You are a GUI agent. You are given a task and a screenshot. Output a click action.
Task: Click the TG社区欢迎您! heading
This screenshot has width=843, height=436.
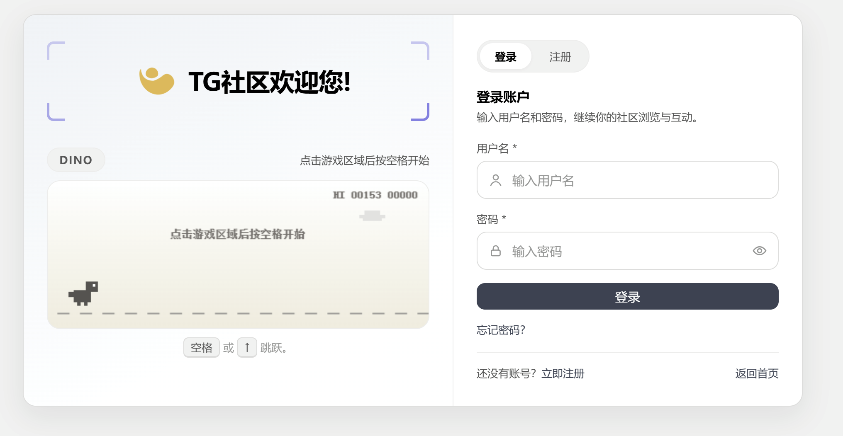tap(270, 82)
